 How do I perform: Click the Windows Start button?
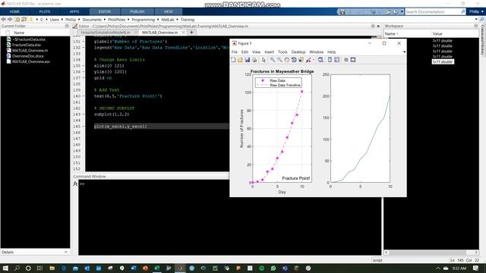[5, 268]
